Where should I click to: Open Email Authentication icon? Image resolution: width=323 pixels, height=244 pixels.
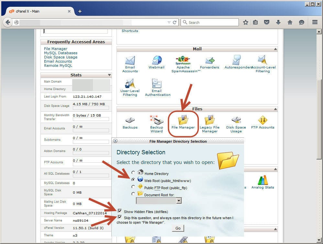click(x=157, y=84)
